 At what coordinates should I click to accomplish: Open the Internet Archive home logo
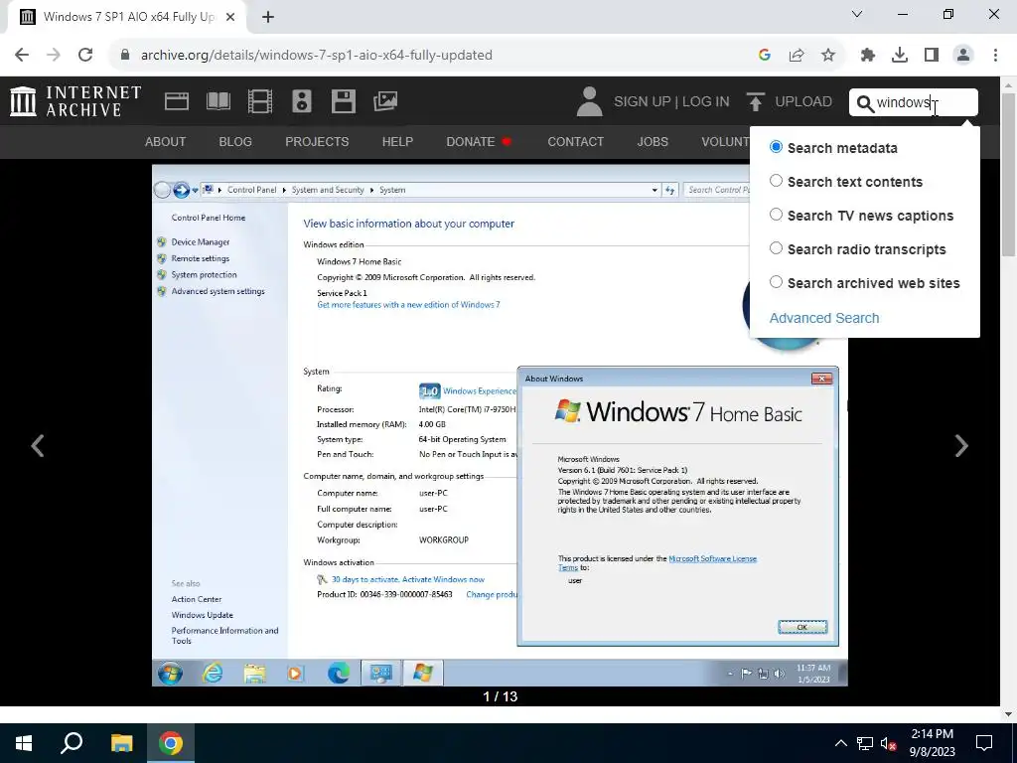(x=75, y=102)
